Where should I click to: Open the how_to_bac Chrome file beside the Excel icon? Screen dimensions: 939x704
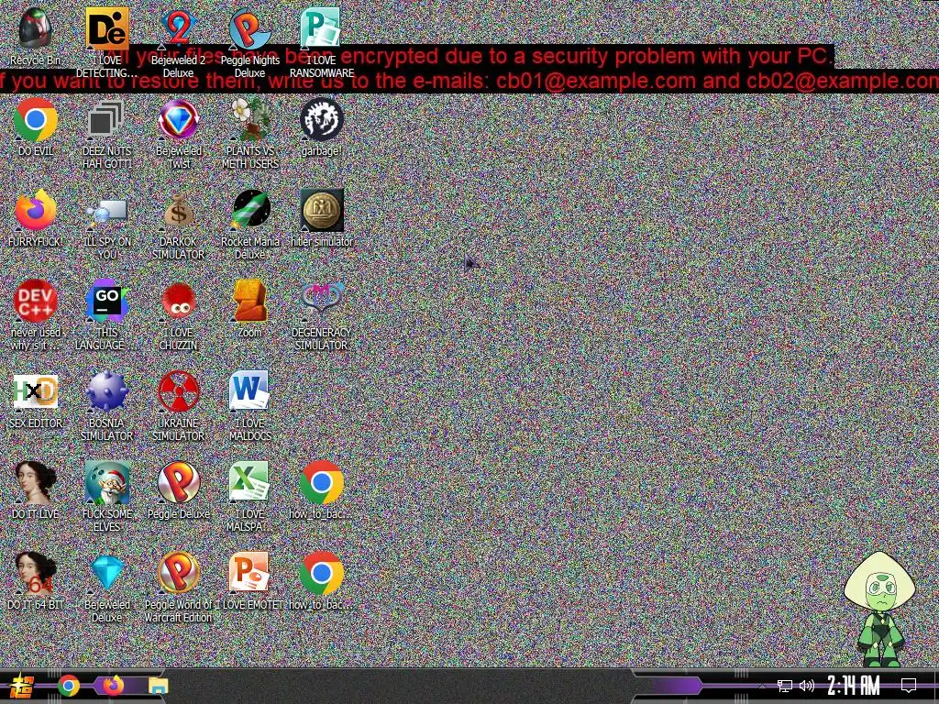pyautogui.click(x=321, y=482)
